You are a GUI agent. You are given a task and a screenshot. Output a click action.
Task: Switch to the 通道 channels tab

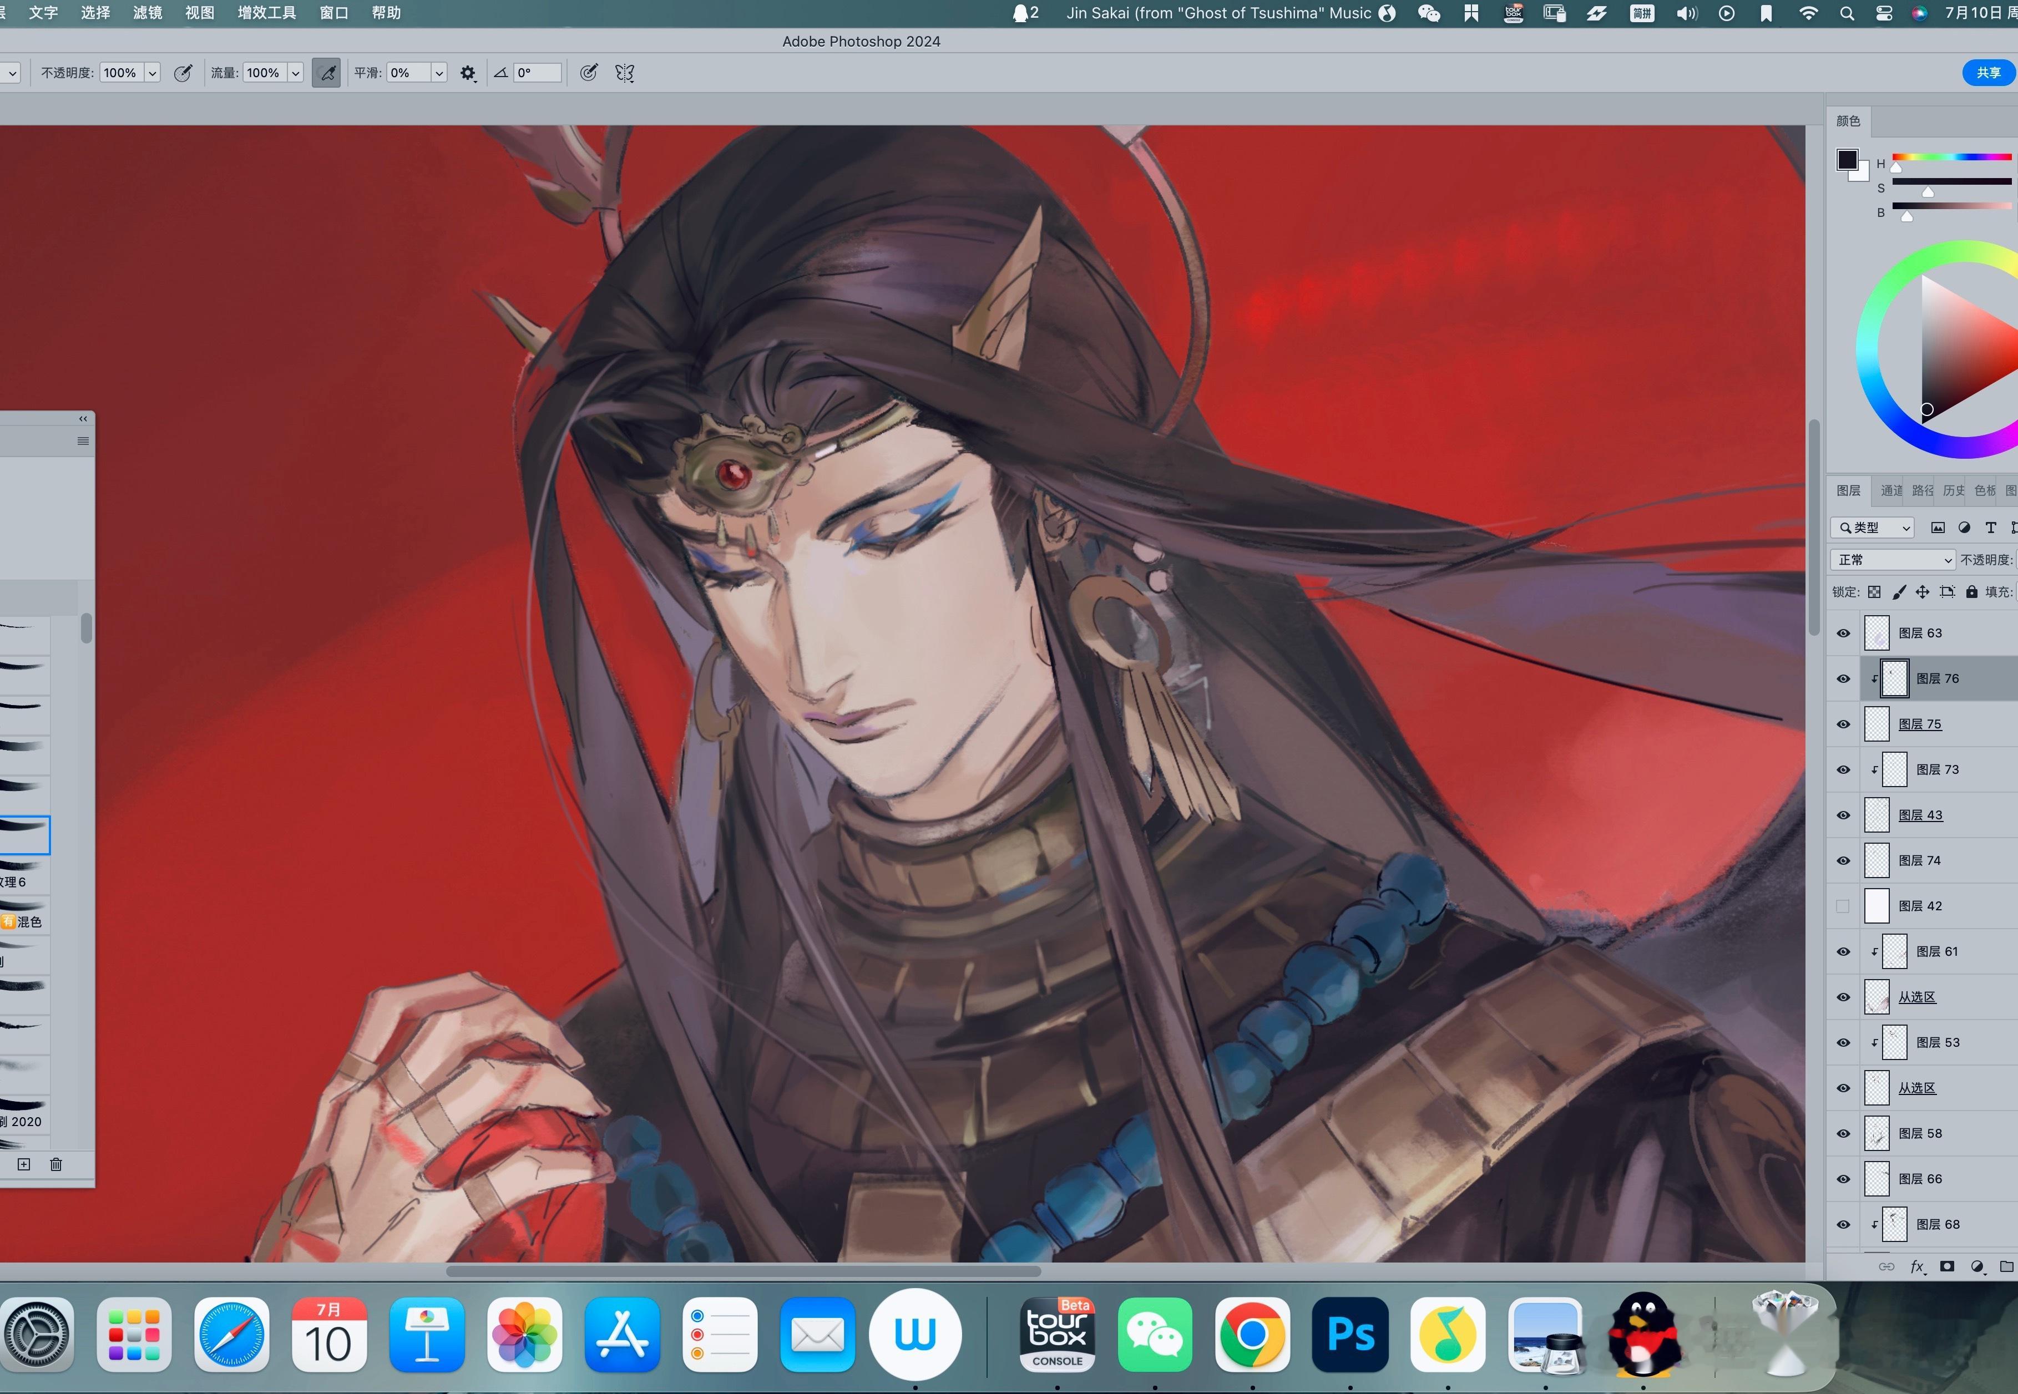[x=1891, y=491]
